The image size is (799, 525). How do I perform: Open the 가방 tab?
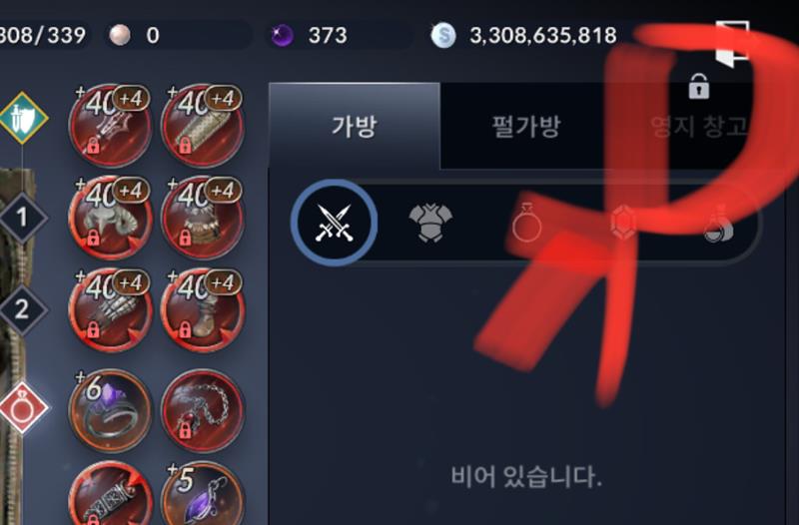[x=355, y=126]
